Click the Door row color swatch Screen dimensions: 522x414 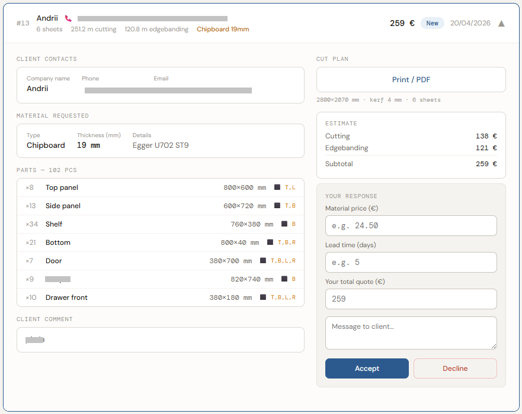[x=263, y=260]
